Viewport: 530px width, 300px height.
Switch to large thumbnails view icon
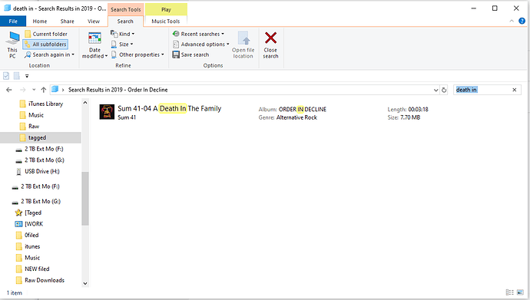(520, 292)
